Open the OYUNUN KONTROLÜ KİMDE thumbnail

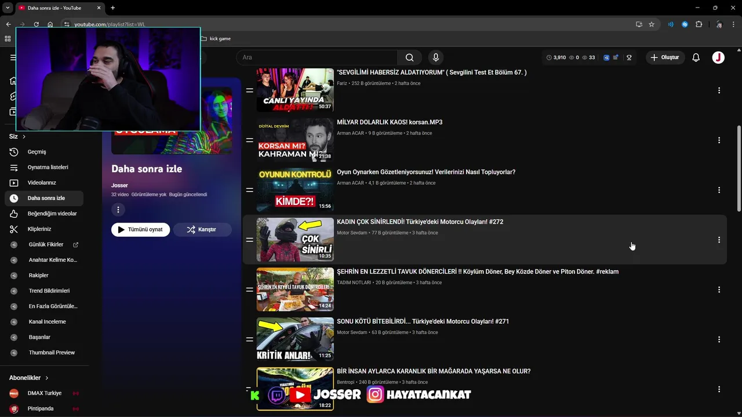point(295,190)
